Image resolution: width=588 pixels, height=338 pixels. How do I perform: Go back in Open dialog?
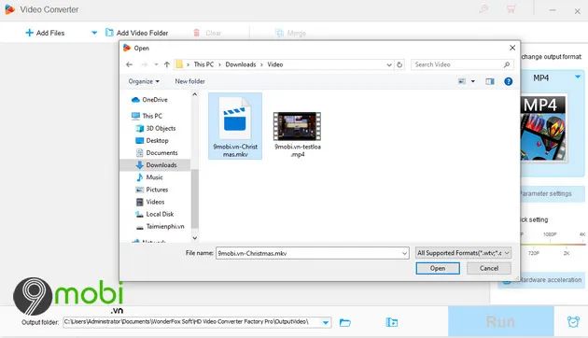[130, 64]
